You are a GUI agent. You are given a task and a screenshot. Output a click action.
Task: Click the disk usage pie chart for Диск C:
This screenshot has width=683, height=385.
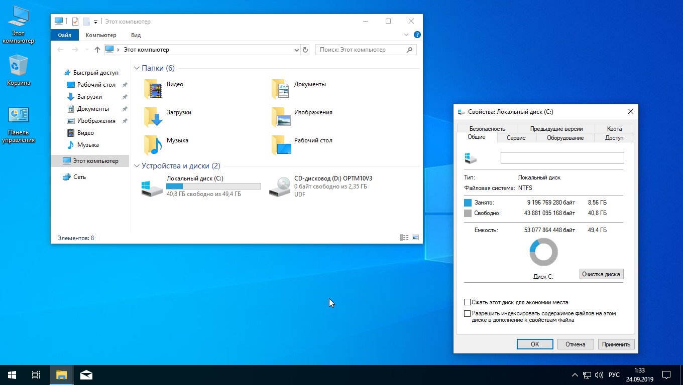tap(543, 252)
